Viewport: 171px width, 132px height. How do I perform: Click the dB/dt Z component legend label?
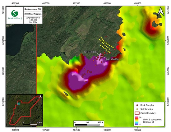[152, 120]
